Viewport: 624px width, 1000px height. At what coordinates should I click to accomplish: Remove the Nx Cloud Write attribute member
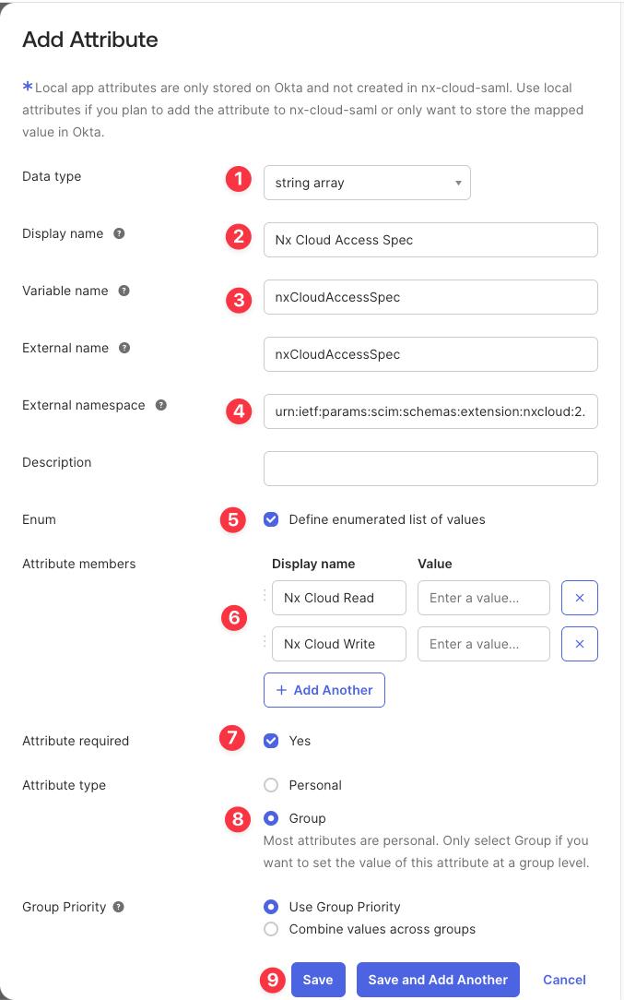tap(581, 644)
